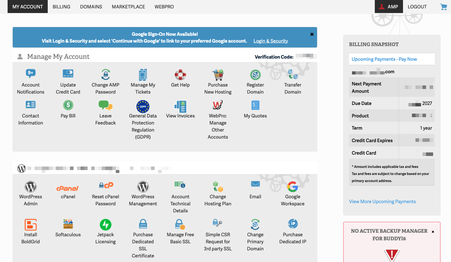This screenshot has width=451, height=262.
Task: Select the Jetpack Licensing icon
Action: click(x=105, y=225)
